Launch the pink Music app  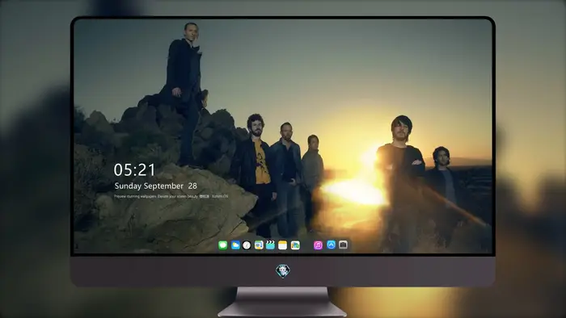pos(318,245)
